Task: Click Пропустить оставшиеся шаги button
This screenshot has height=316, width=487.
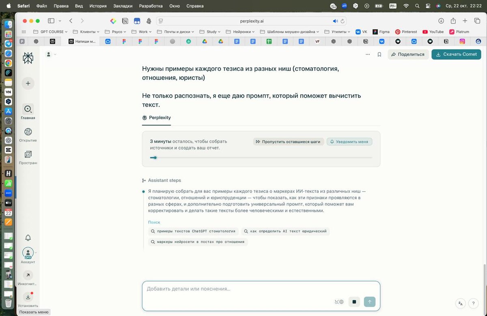Action: pyautogui.click(x=288, y=142)
